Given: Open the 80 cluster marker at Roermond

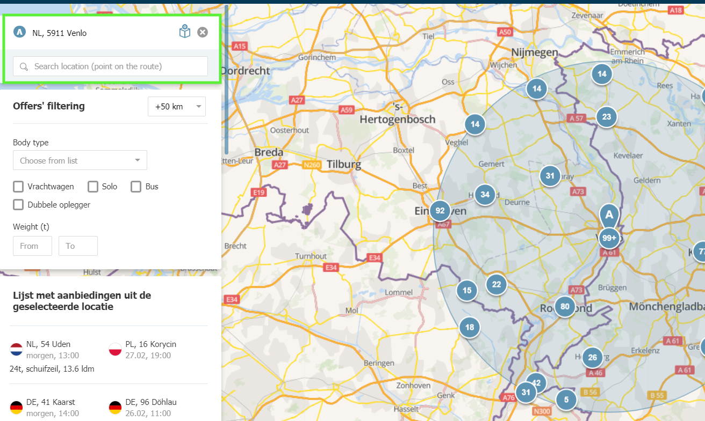Looking at the screenshot, I should [565, 307].
